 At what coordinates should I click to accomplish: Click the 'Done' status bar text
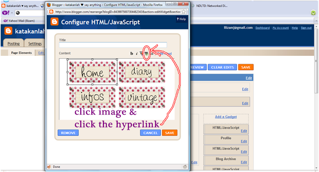pos(56,167)
